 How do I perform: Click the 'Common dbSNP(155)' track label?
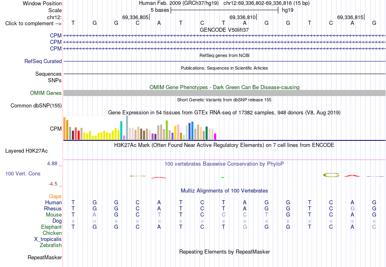(36, 105)
